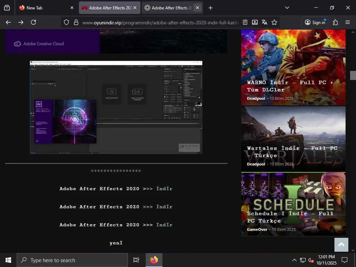This screenshot has width=356, height=267.
Task: Open a new tab with plus button
Action: coord(210,8)
